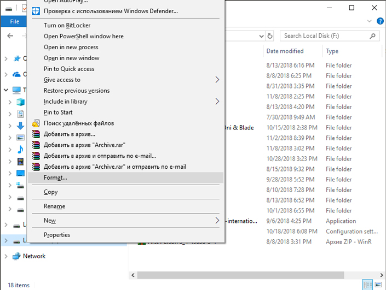Click the Windows Defender shield icon
The width and height of the screenshot is (386, 290).
(36, 11)
